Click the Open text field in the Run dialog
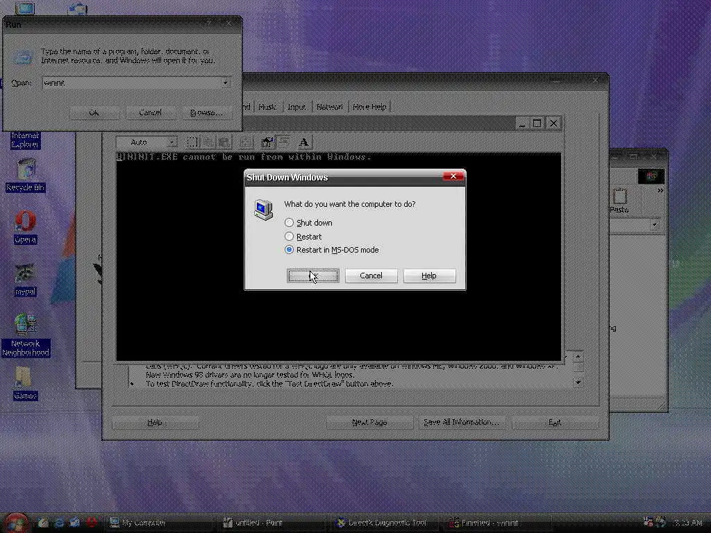 click(x=131, y=83)
